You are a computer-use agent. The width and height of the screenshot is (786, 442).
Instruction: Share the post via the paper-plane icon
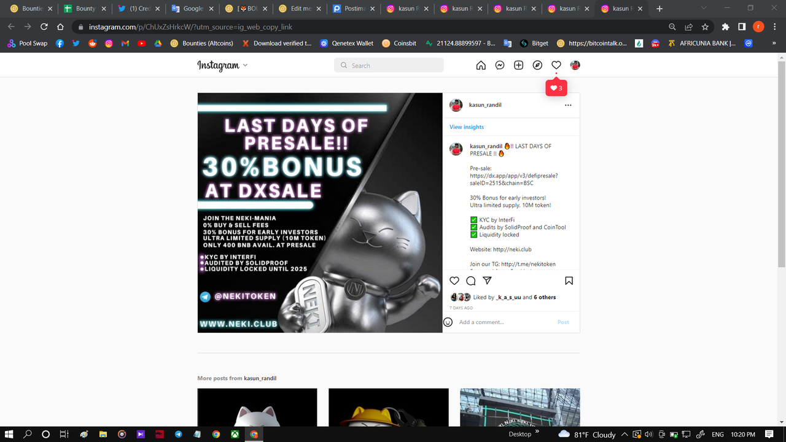coord(487,281)
